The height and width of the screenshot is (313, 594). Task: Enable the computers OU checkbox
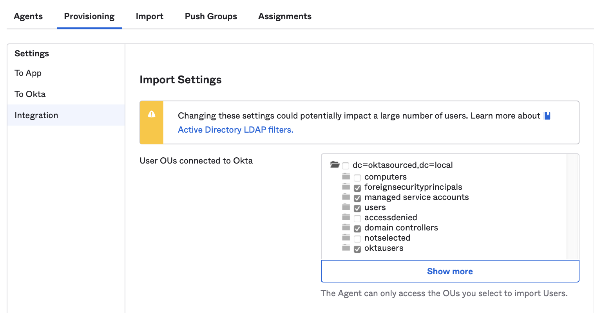click(357, 178)
